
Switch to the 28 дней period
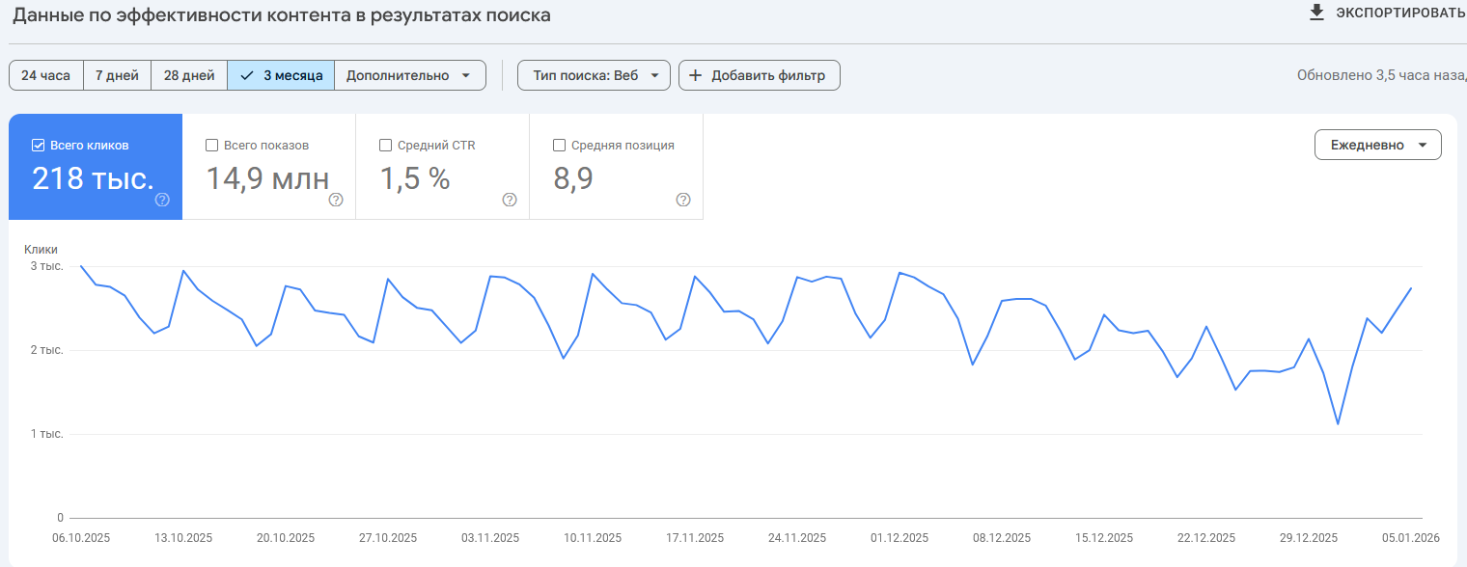point(189,75)
